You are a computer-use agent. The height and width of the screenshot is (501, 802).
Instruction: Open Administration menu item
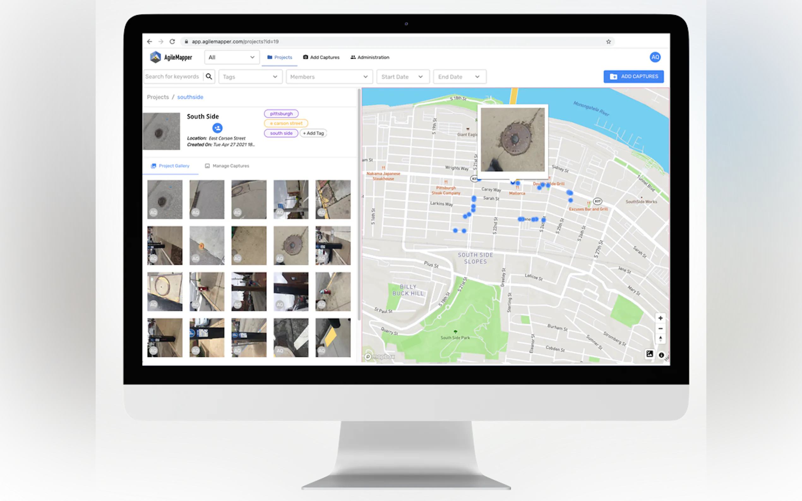click(370, 57)
